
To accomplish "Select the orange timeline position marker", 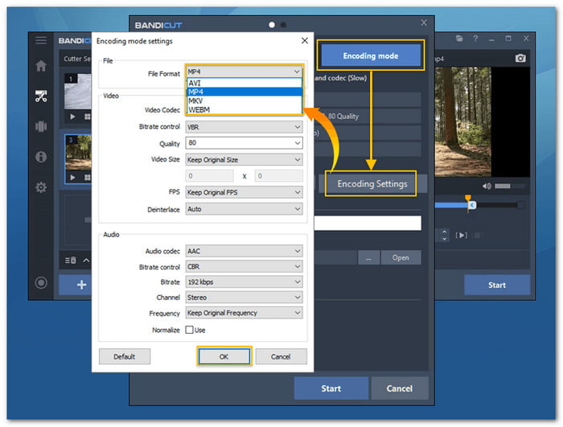I will pos(468,198).
